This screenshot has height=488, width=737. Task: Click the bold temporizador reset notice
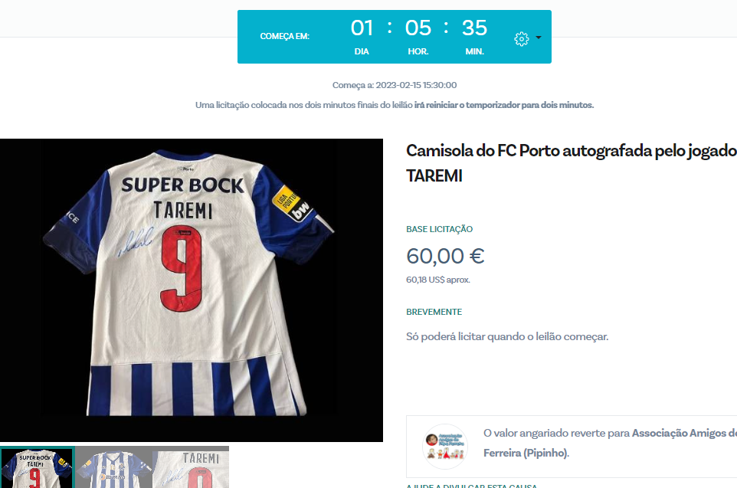coord(504,105)
